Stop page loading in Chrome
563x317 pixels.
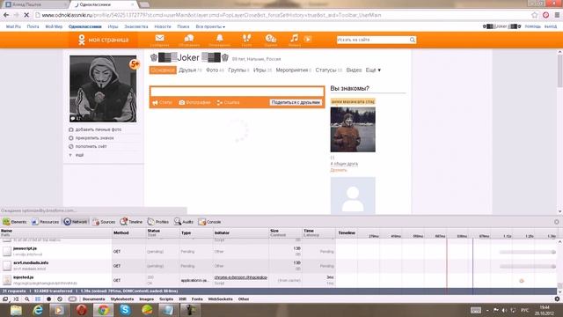point(26,15)
